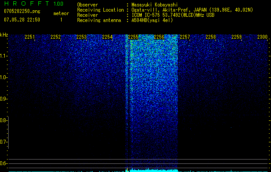The image size is (271, 172).
Task: Click time marker 2252 on the spectrogram
Action: pyautogui.click(x=56, y=37)
